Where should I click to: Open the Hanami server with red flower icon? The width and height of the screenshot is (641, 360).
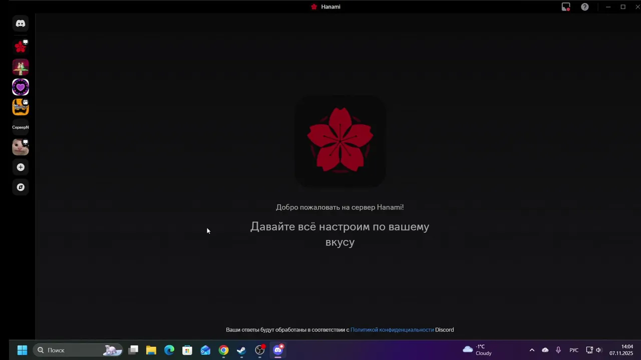point(21,47)
